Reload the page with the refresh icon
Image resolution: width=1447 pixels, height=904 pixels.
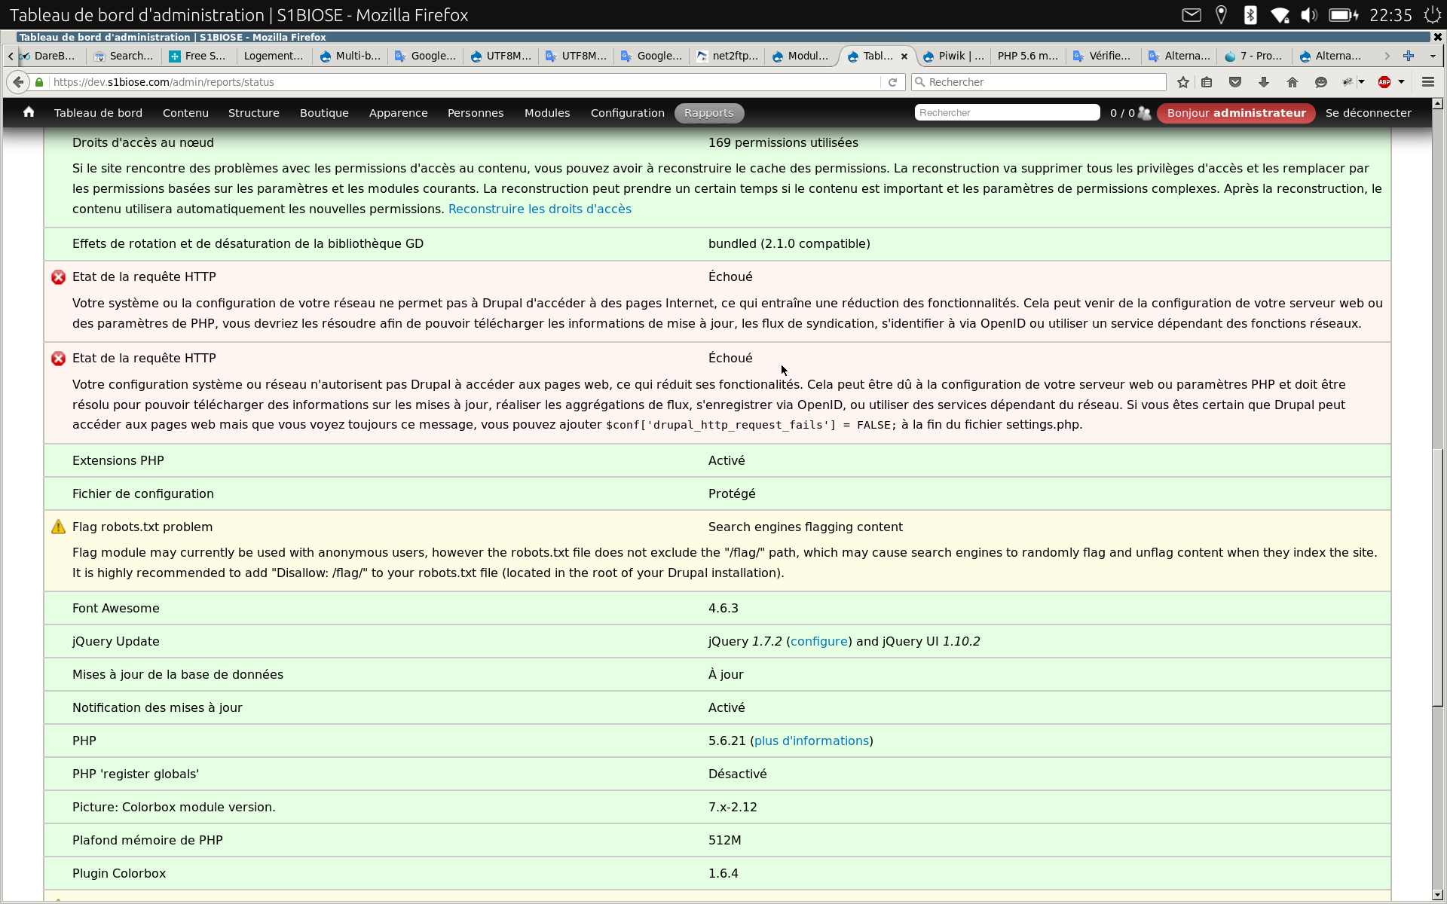point(893,82)
